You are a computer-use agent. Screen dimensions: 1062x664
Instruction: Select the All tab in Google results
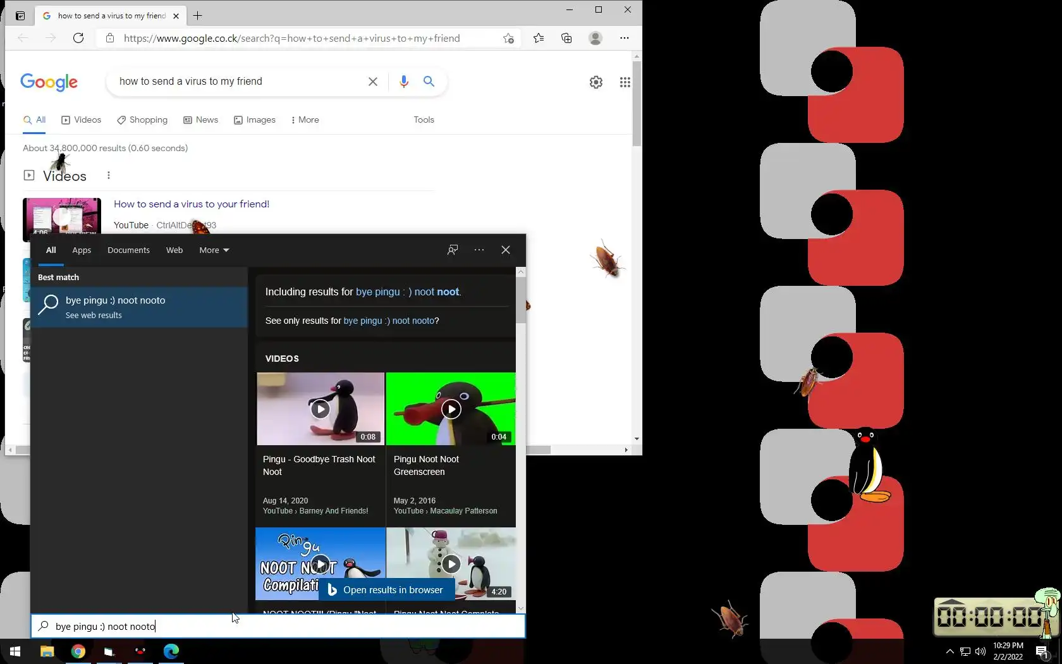click(x=35, y=120)
